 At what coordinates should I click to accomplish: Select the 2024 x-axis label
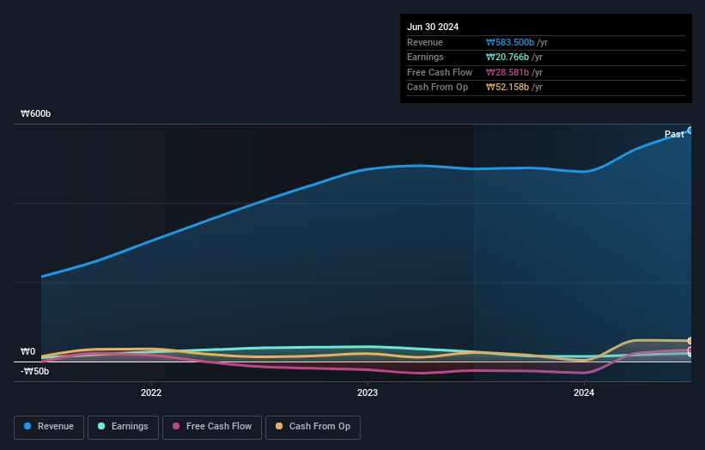584,392
